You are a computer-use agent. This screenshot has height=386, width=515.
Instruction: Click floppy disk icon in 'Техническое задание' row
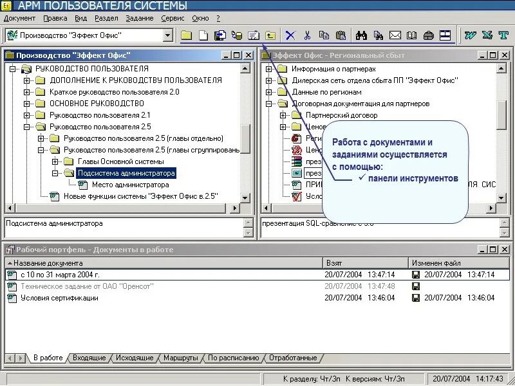click(x=416, y=286)
